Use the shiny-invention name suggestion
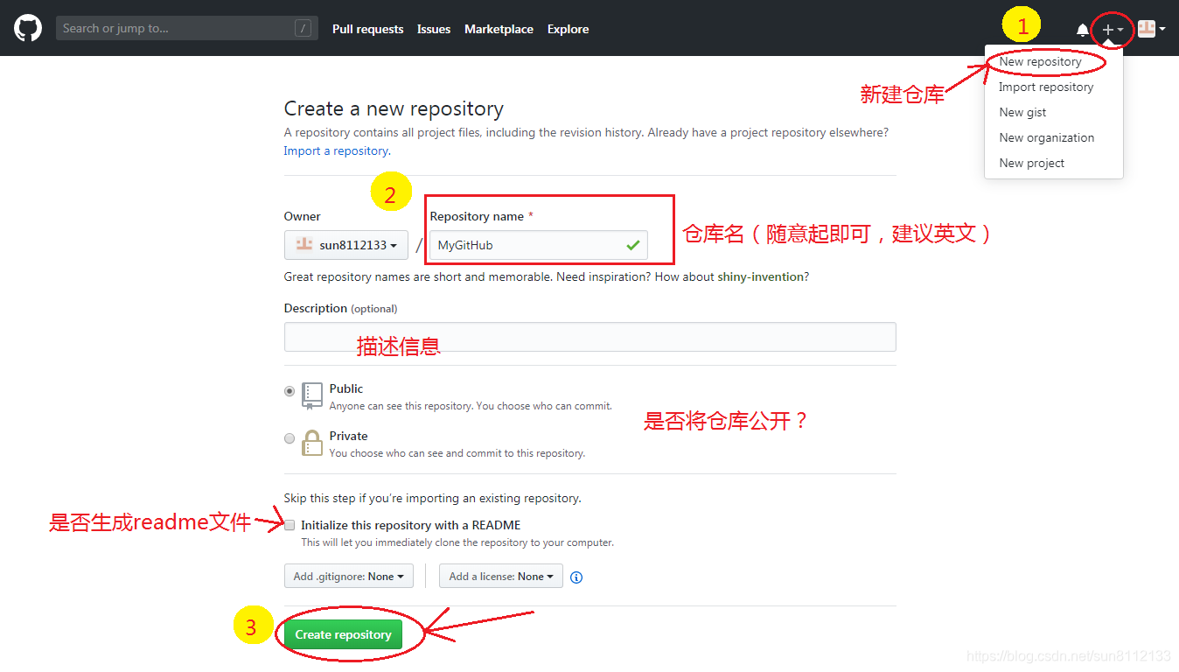The width and height of the screenshot is (1179, 672). (x=761, y=276)
